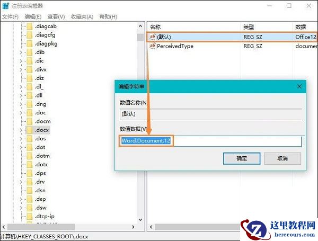318x241 pixels.
Task: Close the 编辑字符串 dialog
Action: (299, 86)
